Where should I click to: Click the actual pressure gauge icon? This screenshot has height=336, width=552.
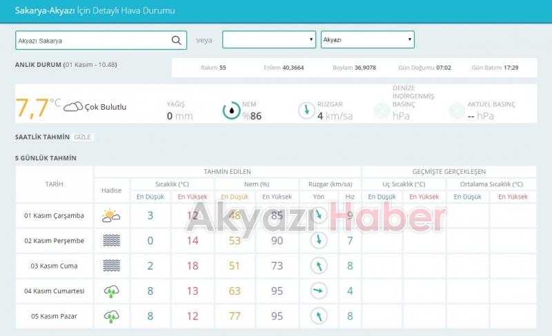coord(457,110)
